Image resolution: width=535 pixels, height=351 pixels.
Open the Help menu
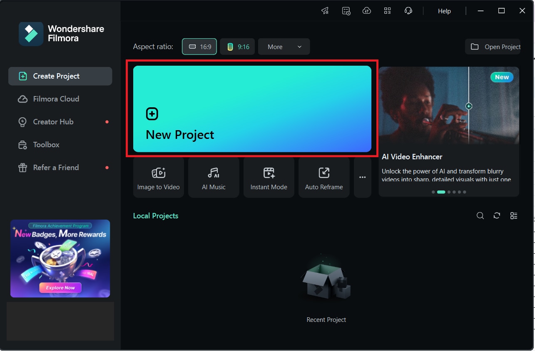click(x=444, y=11)
